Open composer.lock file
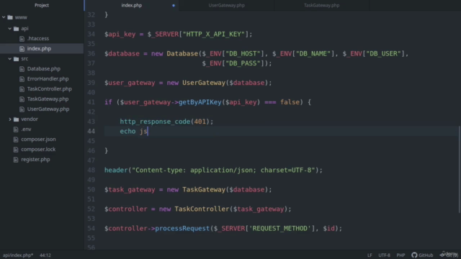The width and height of the screenshot is (461, 259). [38, 149]
